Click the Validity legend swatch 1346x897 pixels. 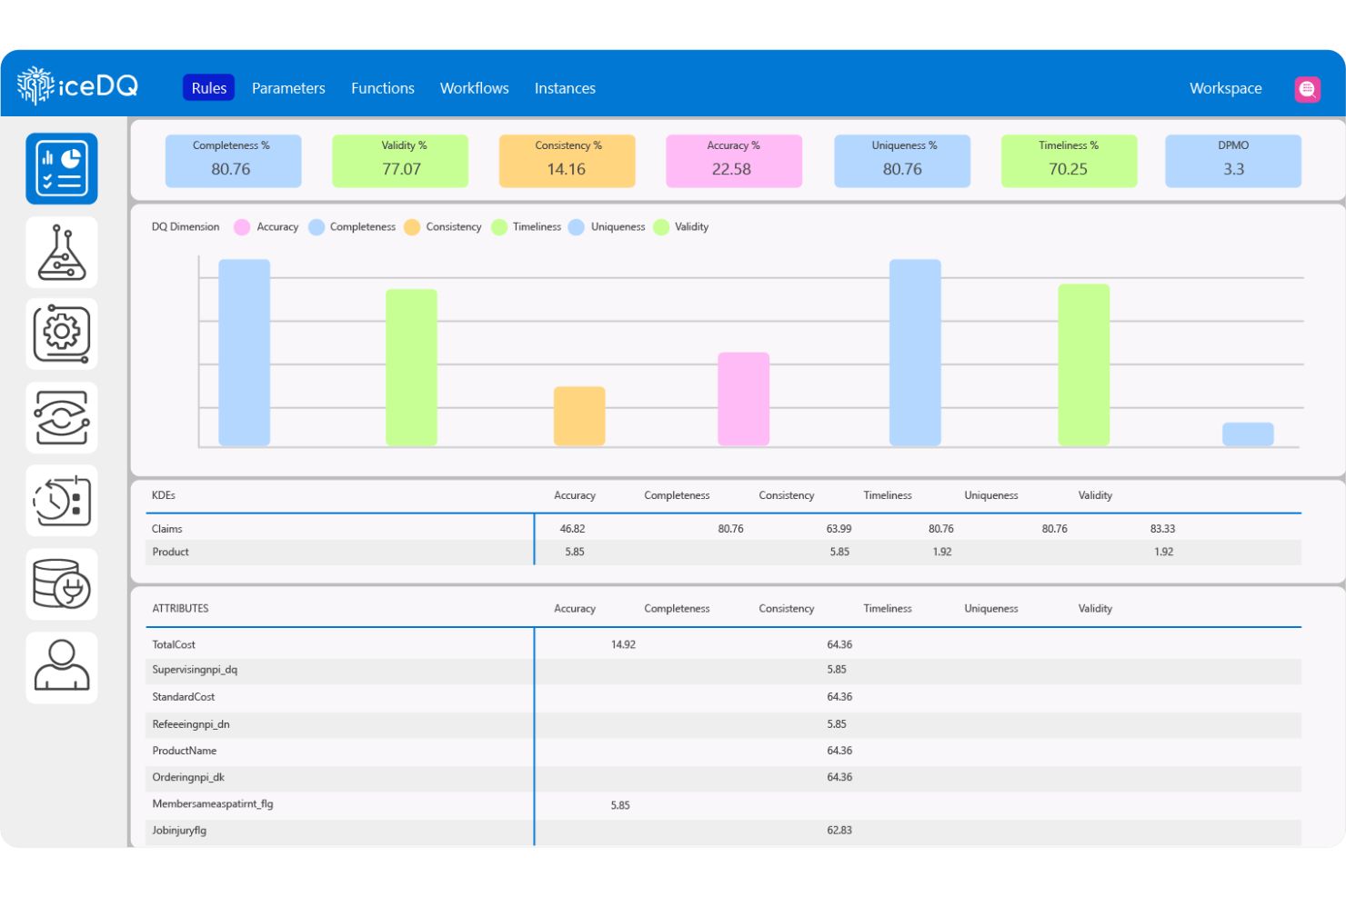(x=661, y=227)
